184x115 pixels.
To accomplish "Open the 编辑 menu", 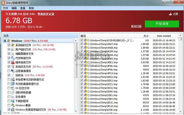I will [x=14, y=8].
